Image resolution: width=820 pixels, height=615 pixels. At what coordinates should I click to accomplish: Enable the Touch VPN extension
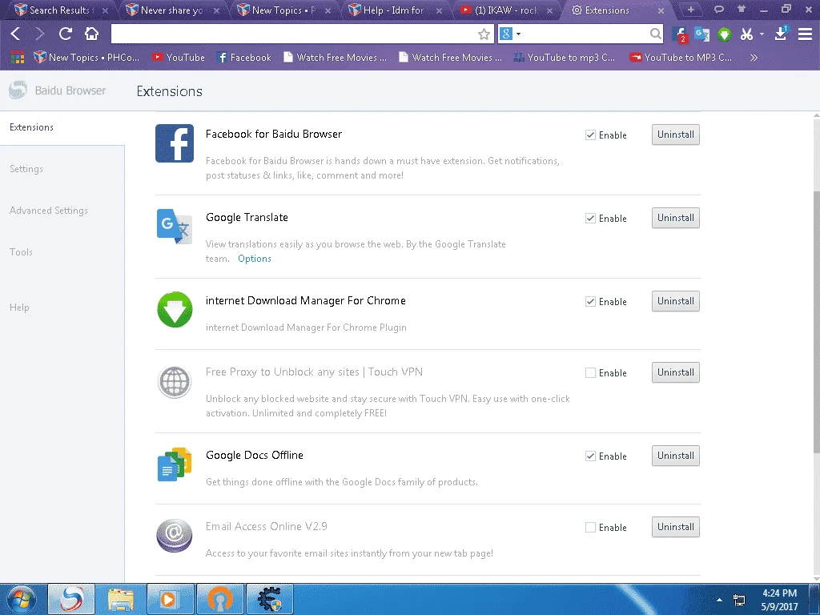pos(590,373)
